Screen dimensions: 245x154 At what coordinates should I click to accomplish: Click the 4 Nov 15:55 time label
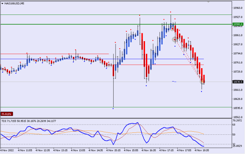[131, 150]
